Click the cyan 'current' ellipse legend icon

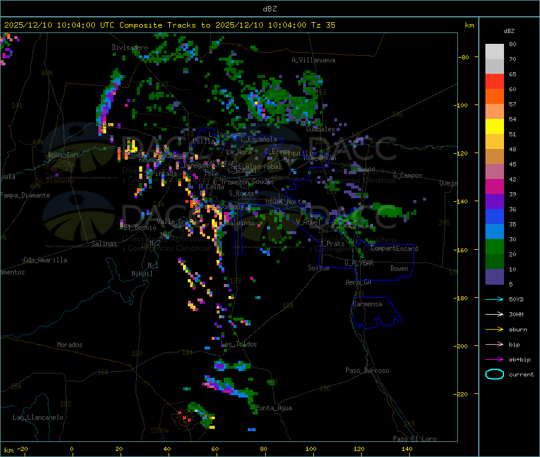(494, 374)
